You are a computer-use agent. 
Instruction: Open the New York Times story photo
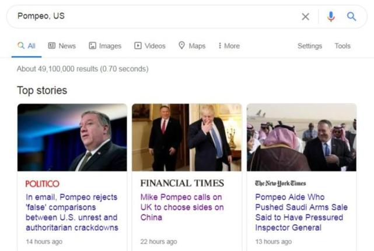tap(301, 137)
